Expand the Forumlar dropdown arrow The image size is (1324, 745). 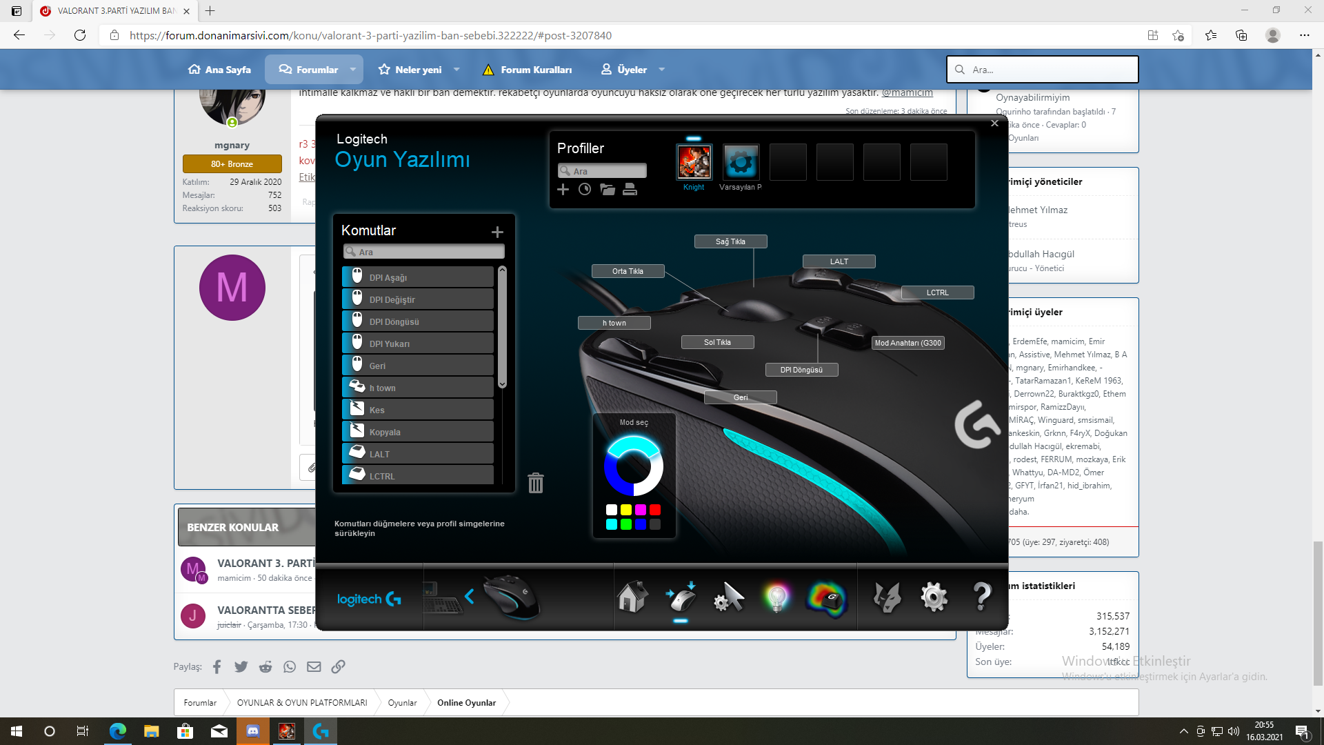pyautogui.click(x=353, y=70)
